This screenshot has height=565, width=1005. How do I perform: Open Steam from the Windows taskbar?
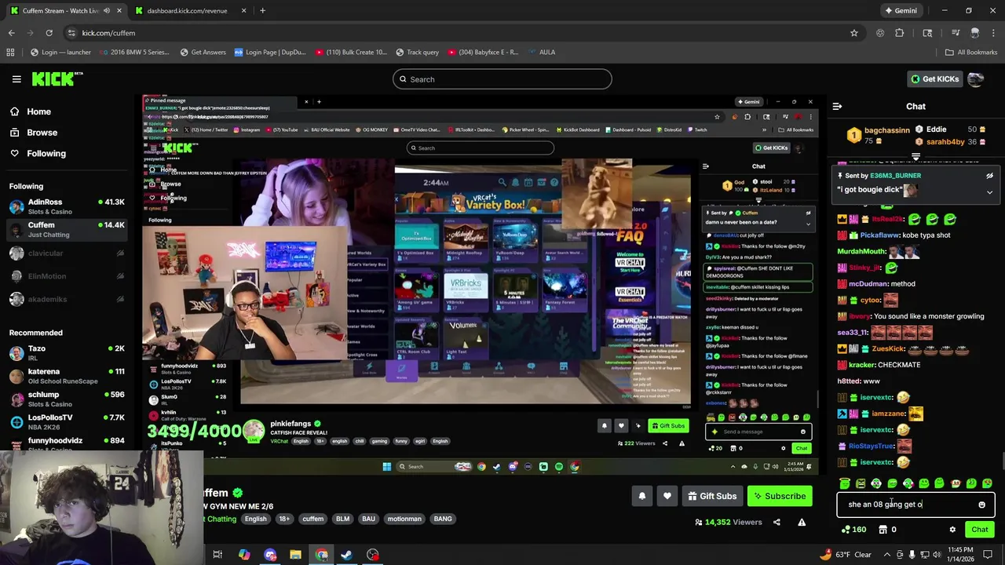pyautogui.click(x=345, y=555)
